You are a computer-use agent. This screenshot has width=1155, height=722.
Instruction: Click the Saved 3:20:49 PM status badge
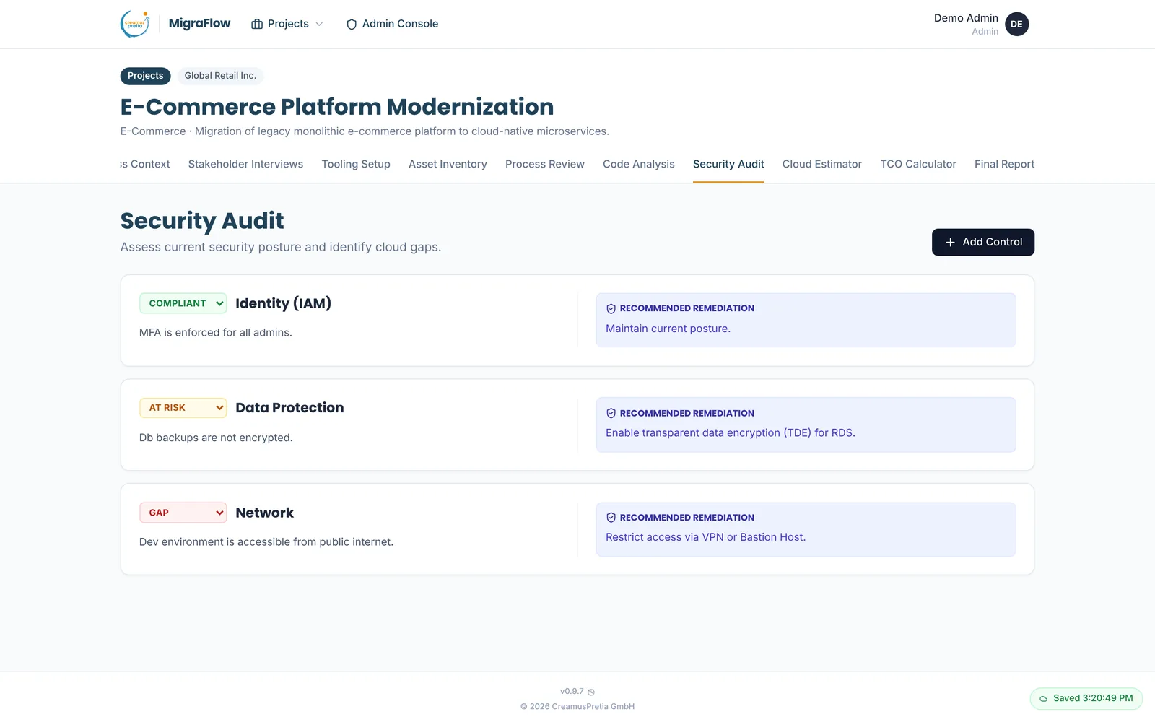pos(1086,698)
